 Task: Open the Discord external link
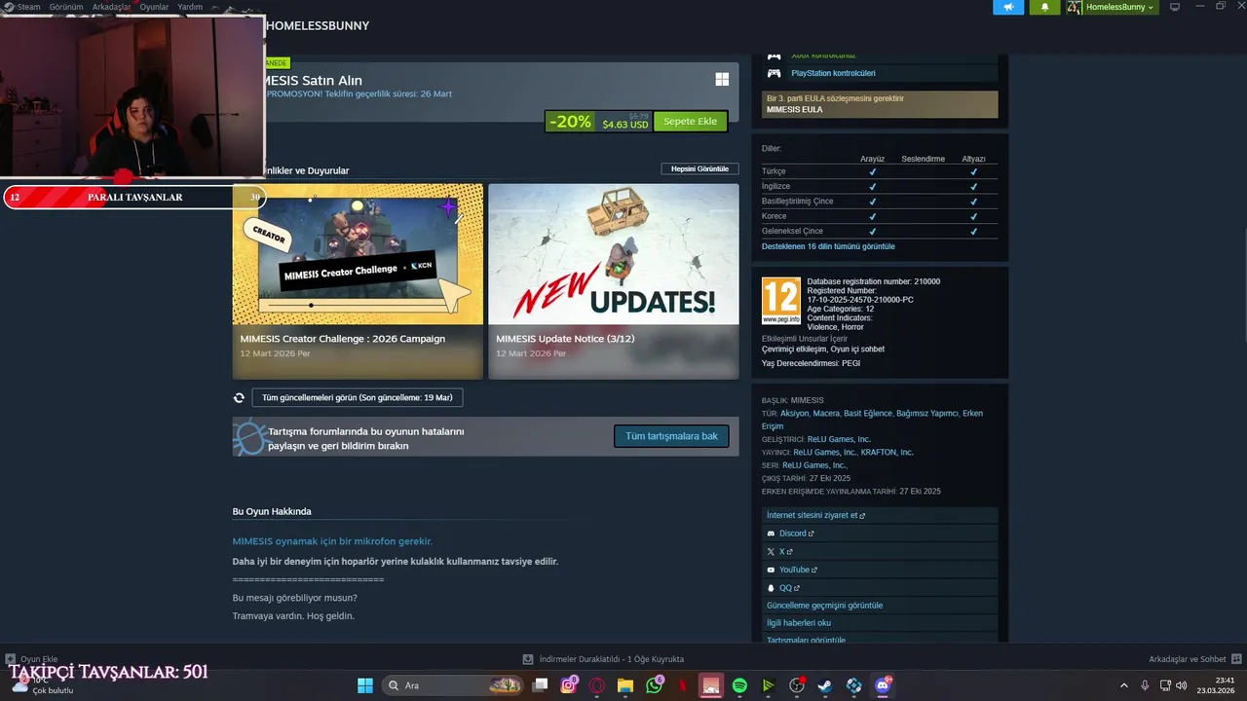pyautogui.click(x=796, y=534)
